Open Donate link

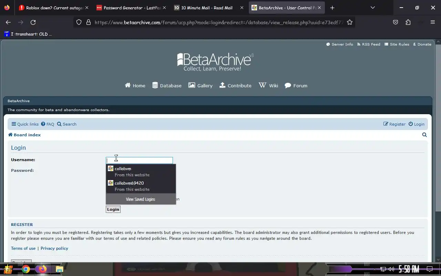(422, 44)
